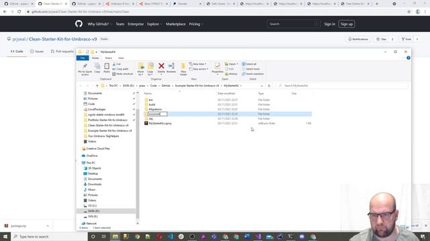
Task: Open Move to dropdown in ribbon
Action: point(140,69)
